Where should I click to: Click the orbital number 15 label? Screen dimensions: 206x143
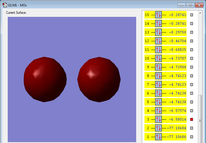click(x=147, y=15)
